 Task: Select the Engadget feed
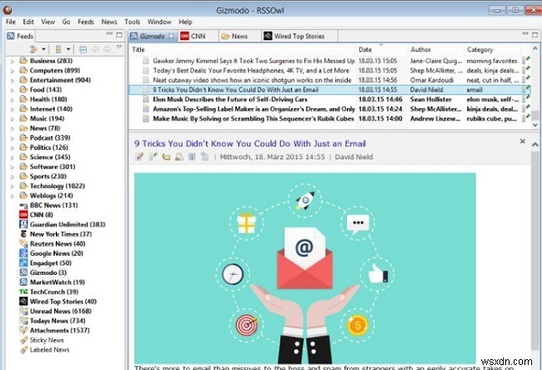coord(46,262)
